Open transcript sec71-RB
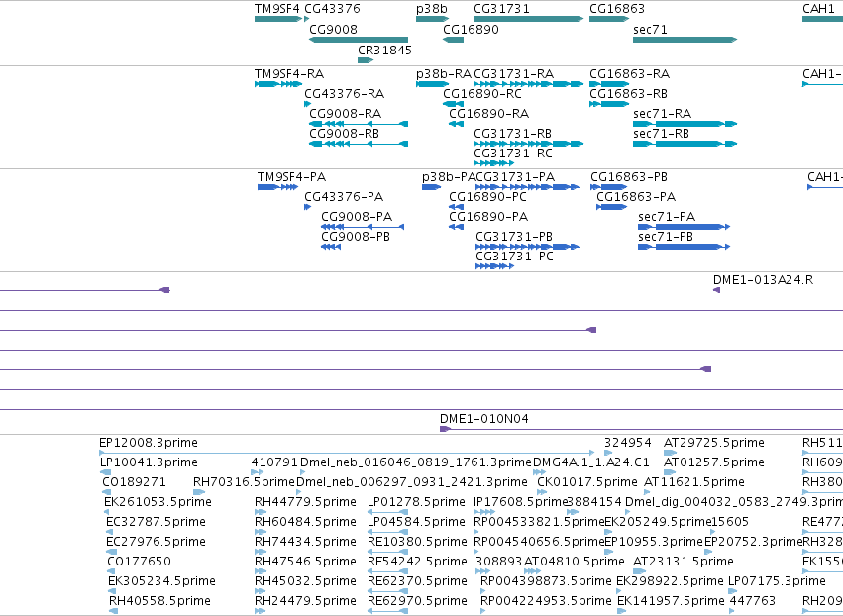Viewport: 843px width, 616px height. pos(685,144)
